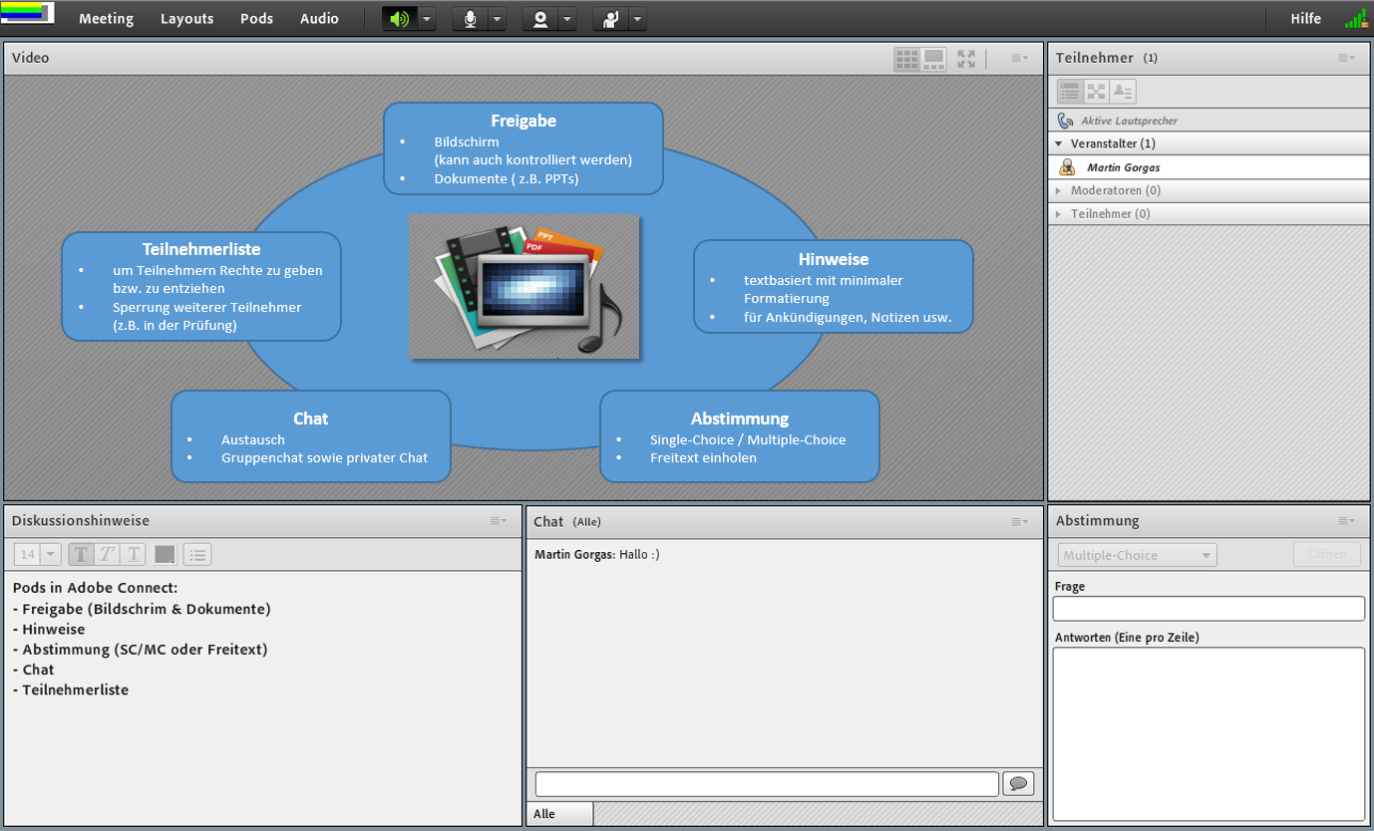
Task: Open the Hilfe menu
Action: (1305, 19)
